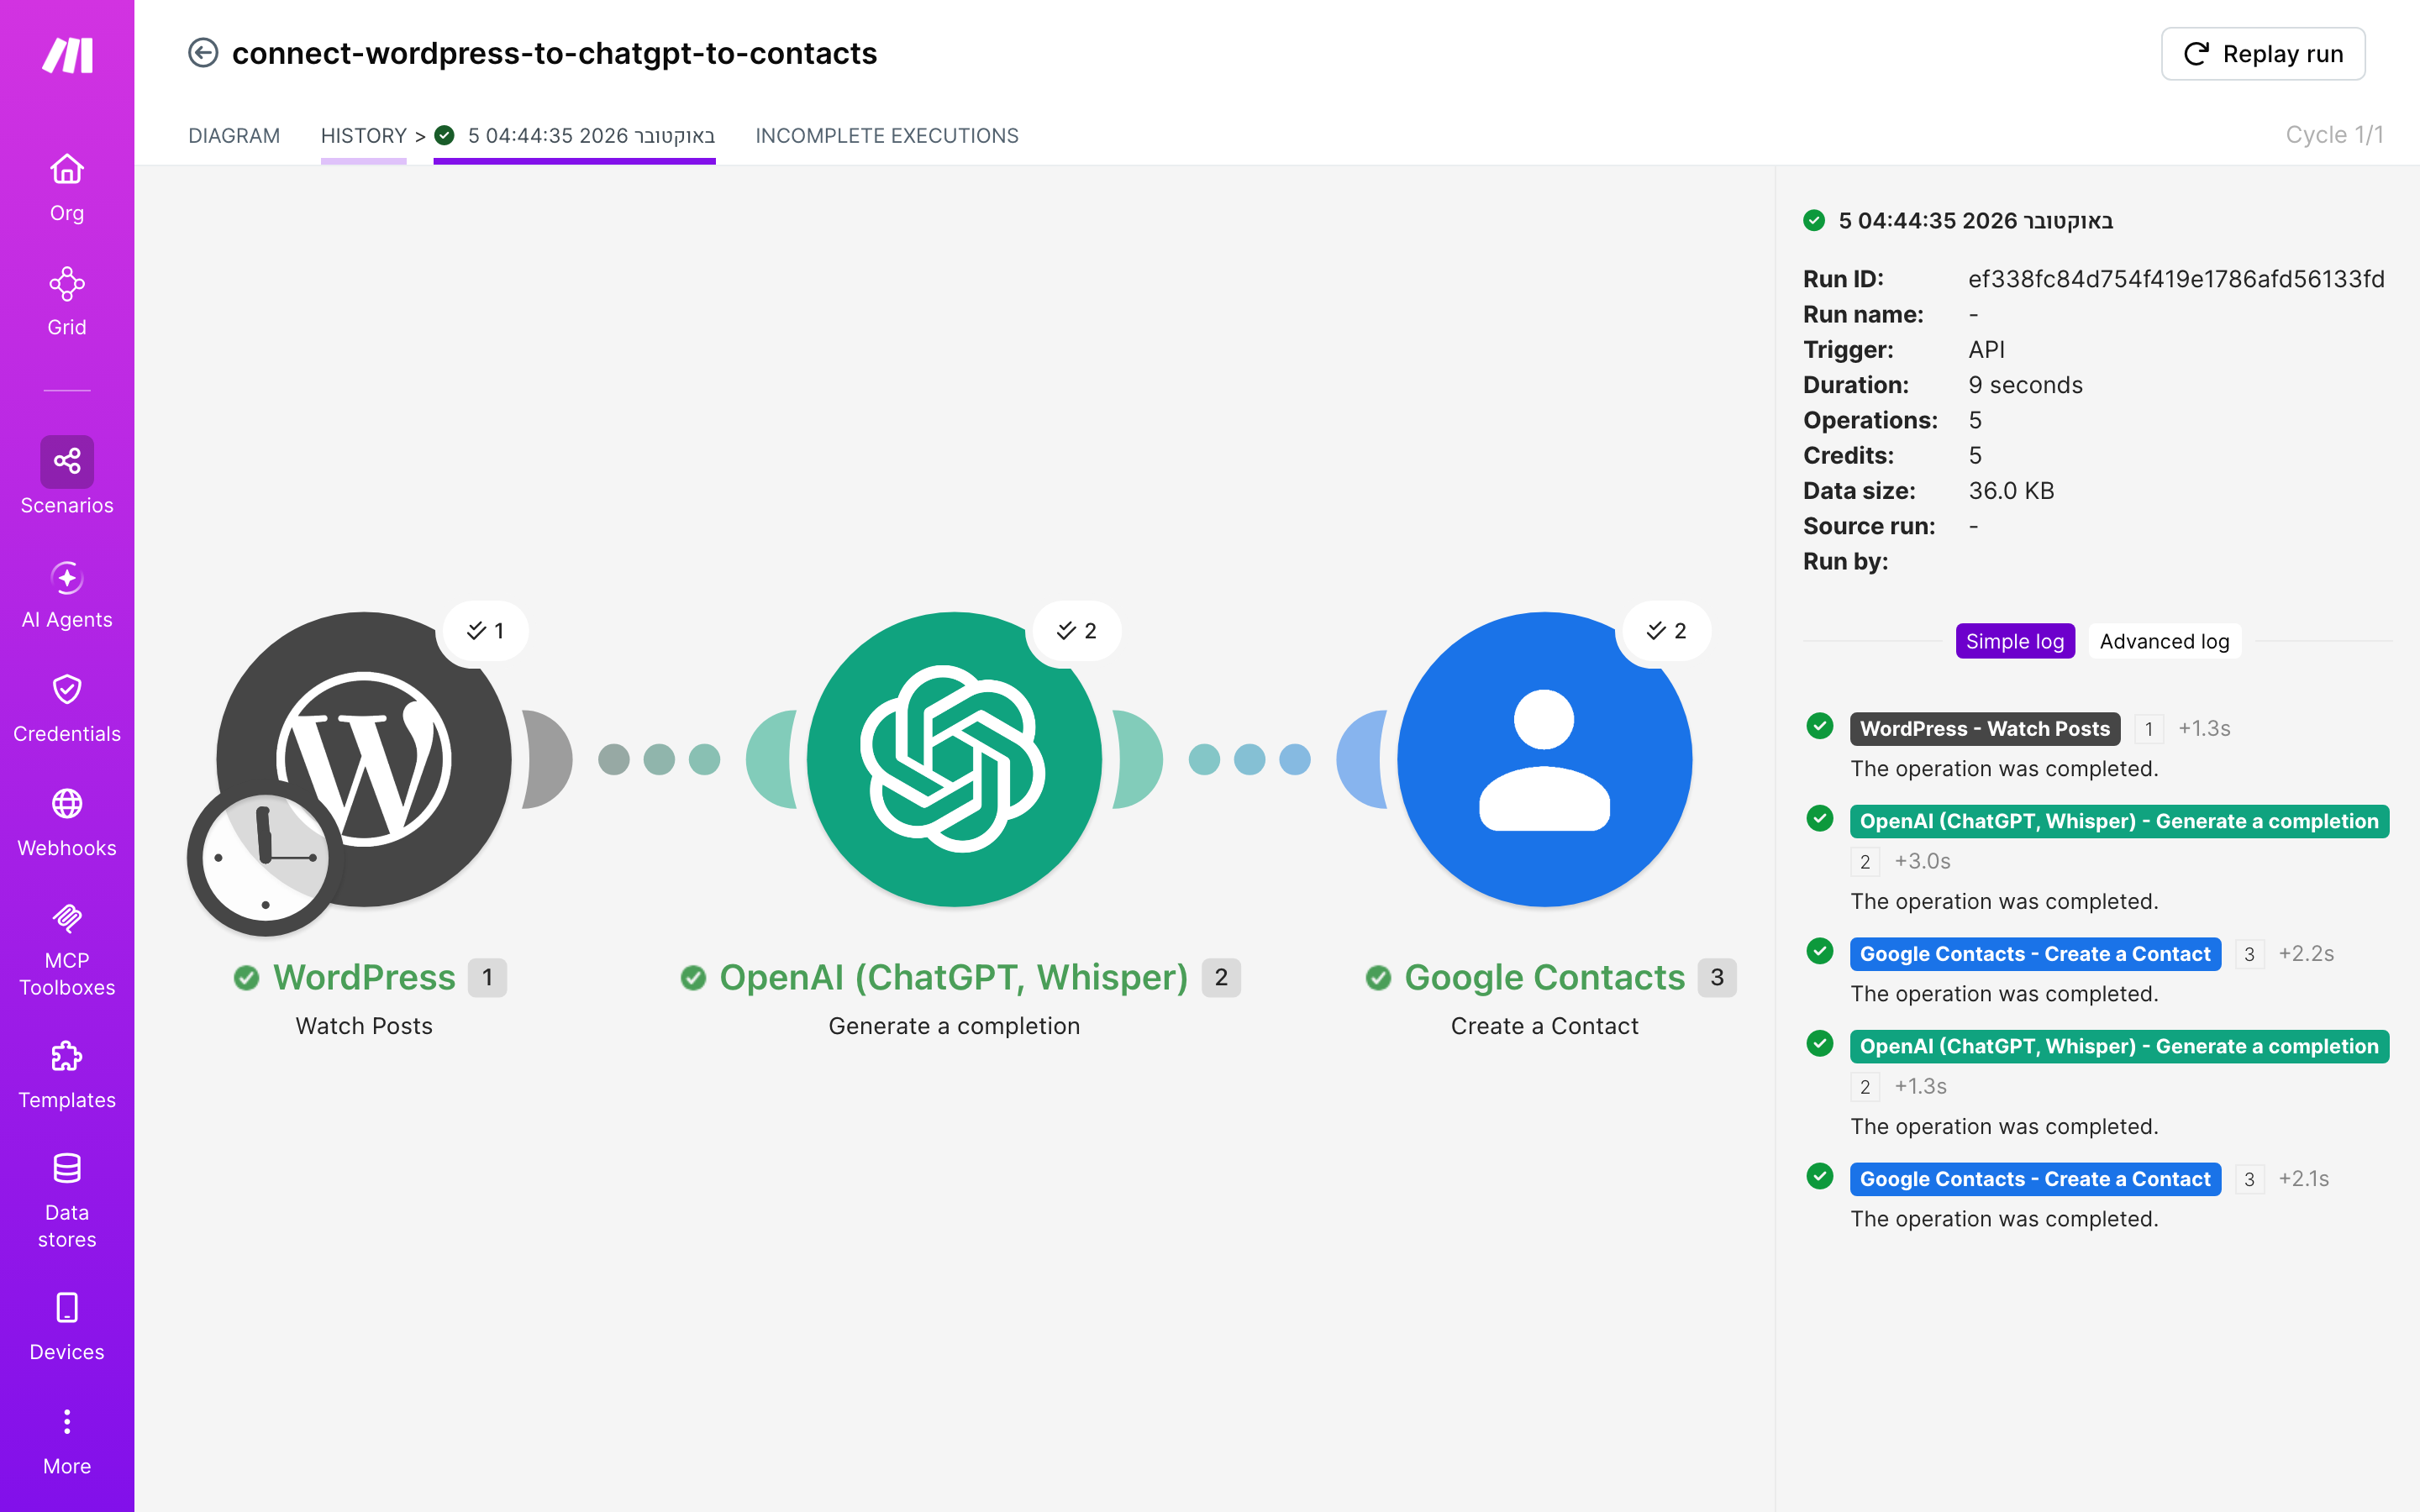
Task: Click the WordPress module label
Action: click(x=364, y=977)
